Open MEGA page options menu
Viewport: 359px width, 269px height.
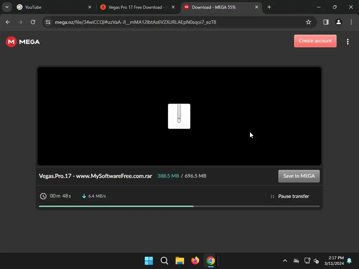point(348,42)
